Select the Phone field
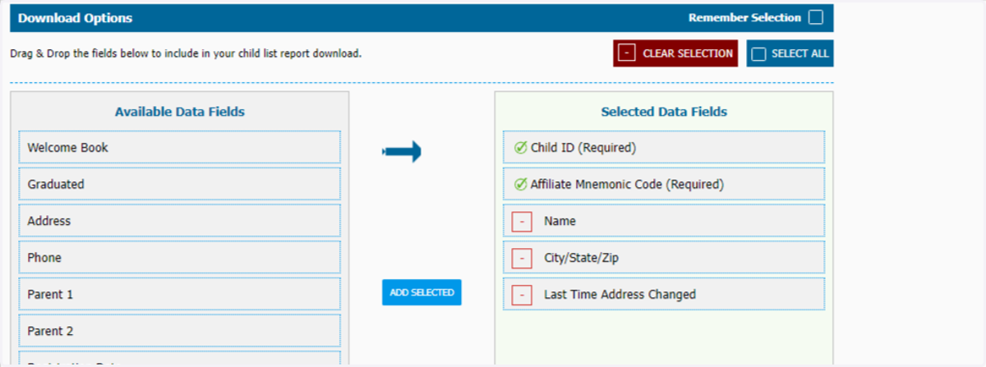 [179, 258]
